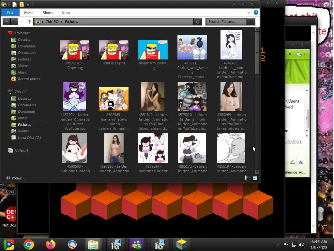Switch to the large thumbnails view via the status bar icon

click(x=255, y=178)
